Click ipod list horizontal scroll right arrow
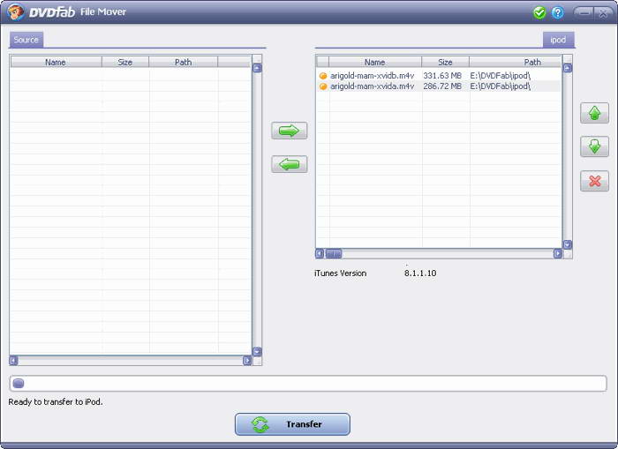618x449 pixels. pos(558,254)
